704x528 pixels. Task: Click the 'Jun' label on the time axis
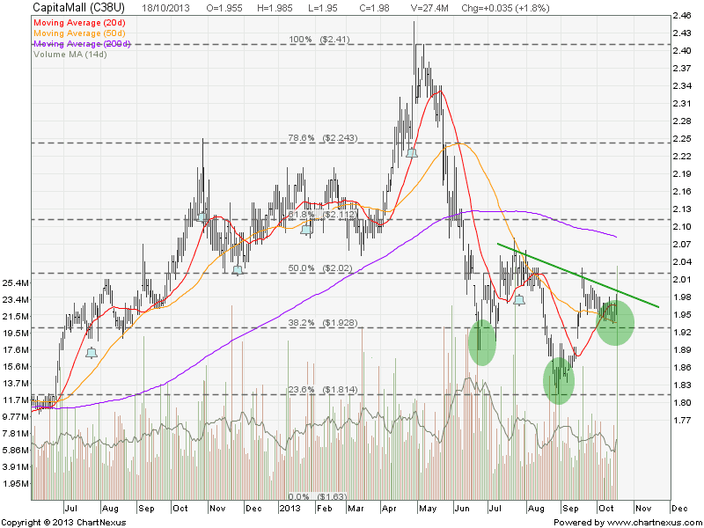[462, 509]
